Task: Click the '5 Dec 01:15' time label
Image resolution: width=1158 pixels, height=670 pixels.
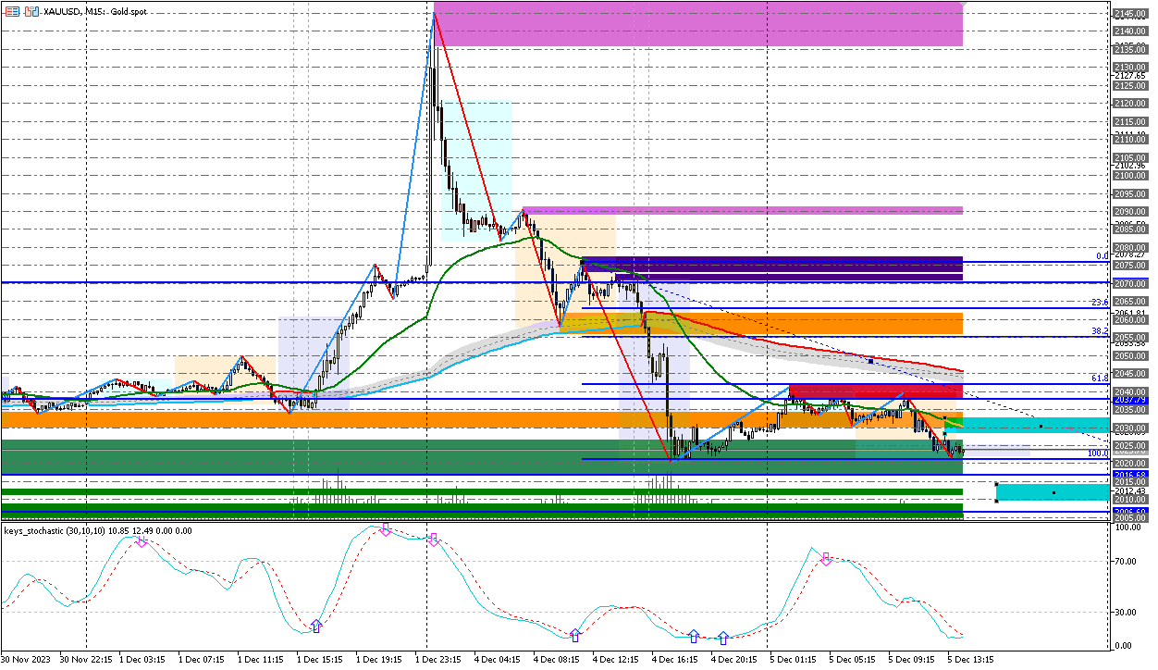Action: tap(795, 660)
